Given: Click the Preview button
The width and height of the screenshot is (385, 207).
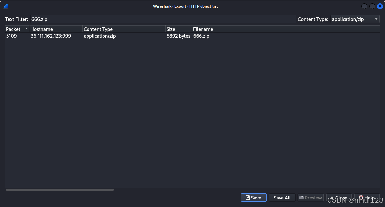Looking at the screenshot, I should coord(311,198).
